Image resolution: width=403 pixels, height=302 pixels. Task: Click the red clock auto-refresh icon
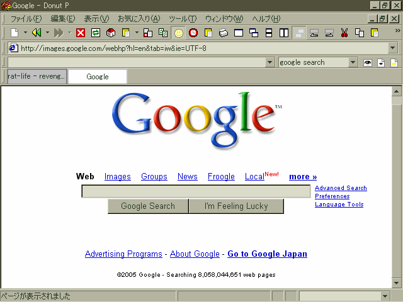tap(193, 33)
